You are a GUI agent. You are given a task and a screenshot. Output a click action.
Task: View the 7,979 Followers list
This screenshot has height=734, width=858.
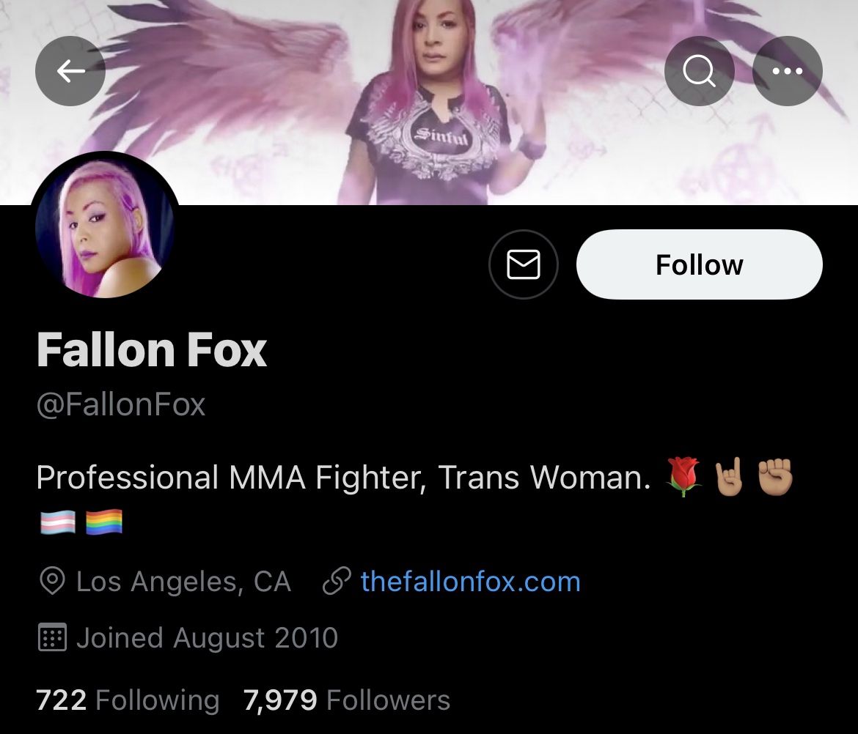tap(347, 700)
